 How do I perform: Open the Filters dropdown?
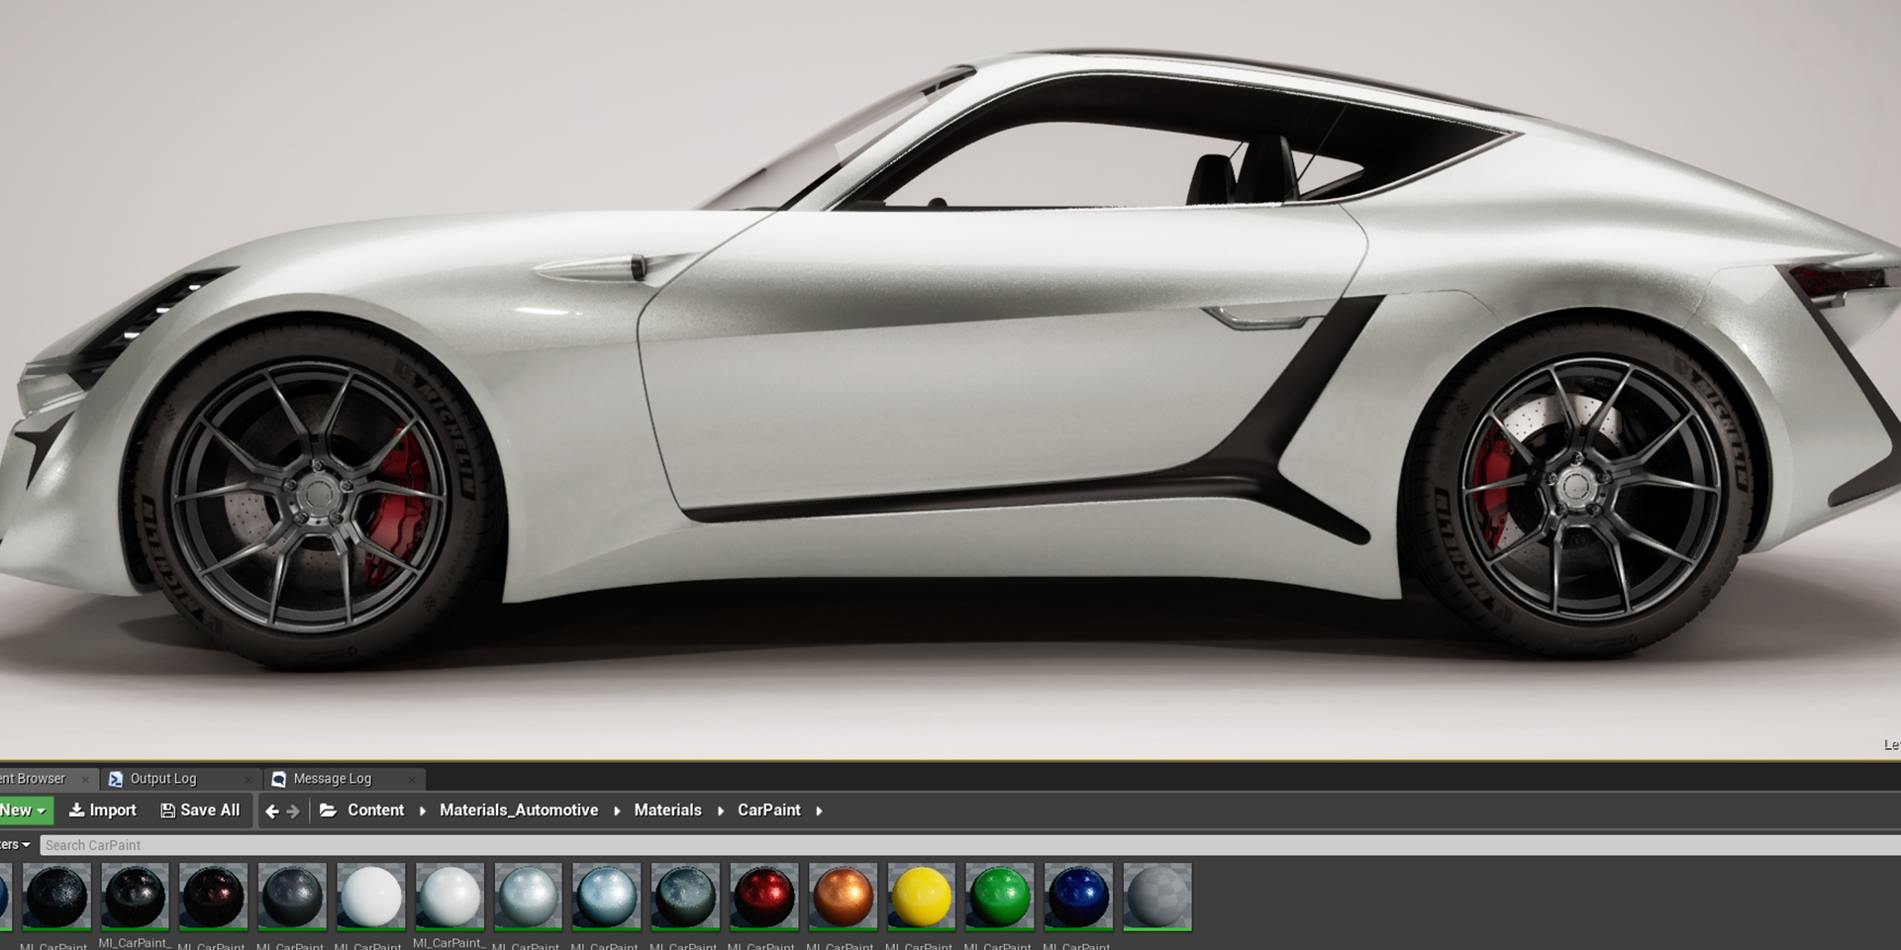pos(12,845)
